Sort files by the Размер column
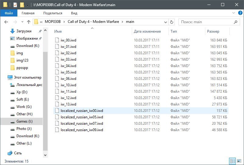Image resolution: width=244 pixels, height=165 pixels. coord(213,31)
